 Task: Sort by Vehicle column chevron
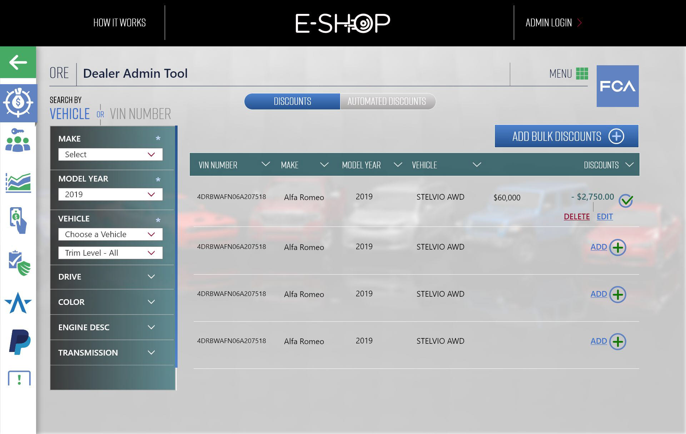(x=477, y=165)
